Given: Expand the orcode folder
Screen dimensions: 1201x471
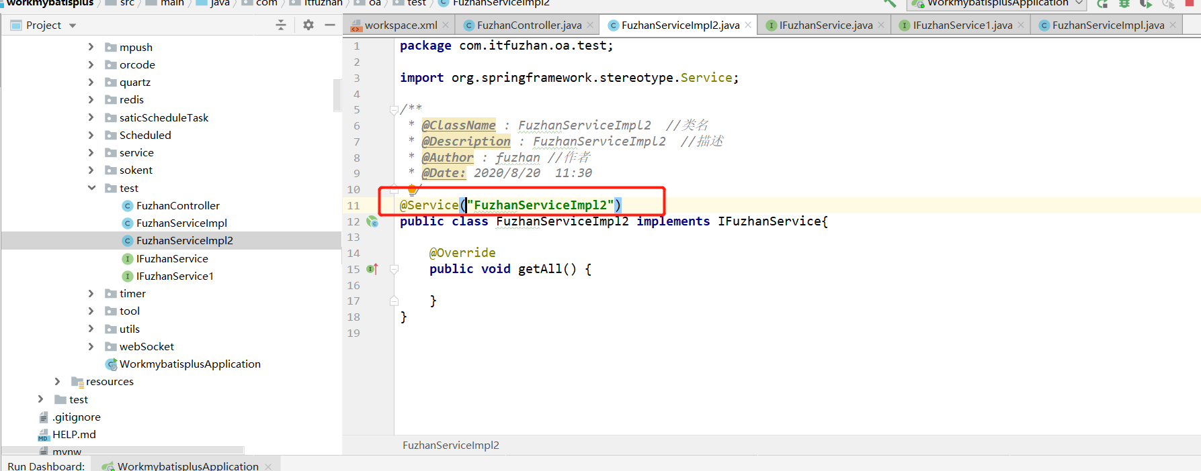Looking at the screenshot, I should pos(91,64).
